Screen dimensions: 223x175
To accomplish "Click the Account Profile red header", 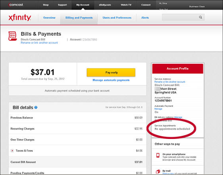I will click(178, 69).
